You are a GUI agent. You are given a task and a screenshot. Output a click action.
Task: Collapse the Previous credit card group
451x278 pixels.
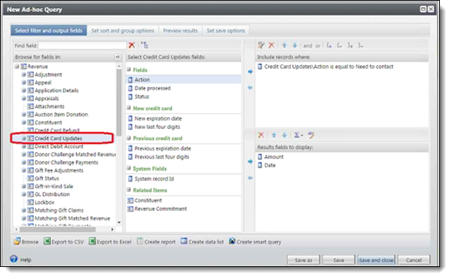point(128,138)
